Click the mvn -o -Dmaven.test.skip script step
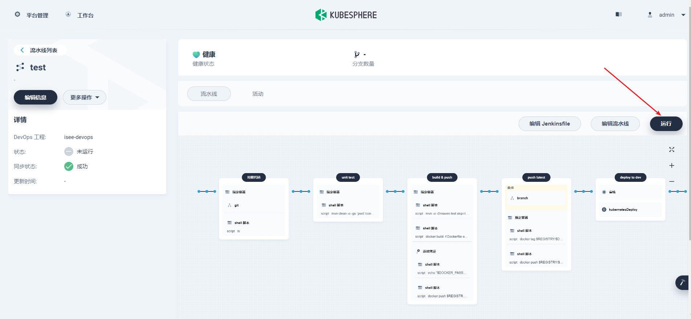Viewport: 691px width, 319px height. [x=442, y=209]
